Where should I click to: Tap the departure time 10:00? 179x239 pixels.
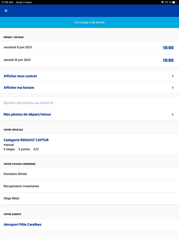pyautogui.click(x=168, y=48)
